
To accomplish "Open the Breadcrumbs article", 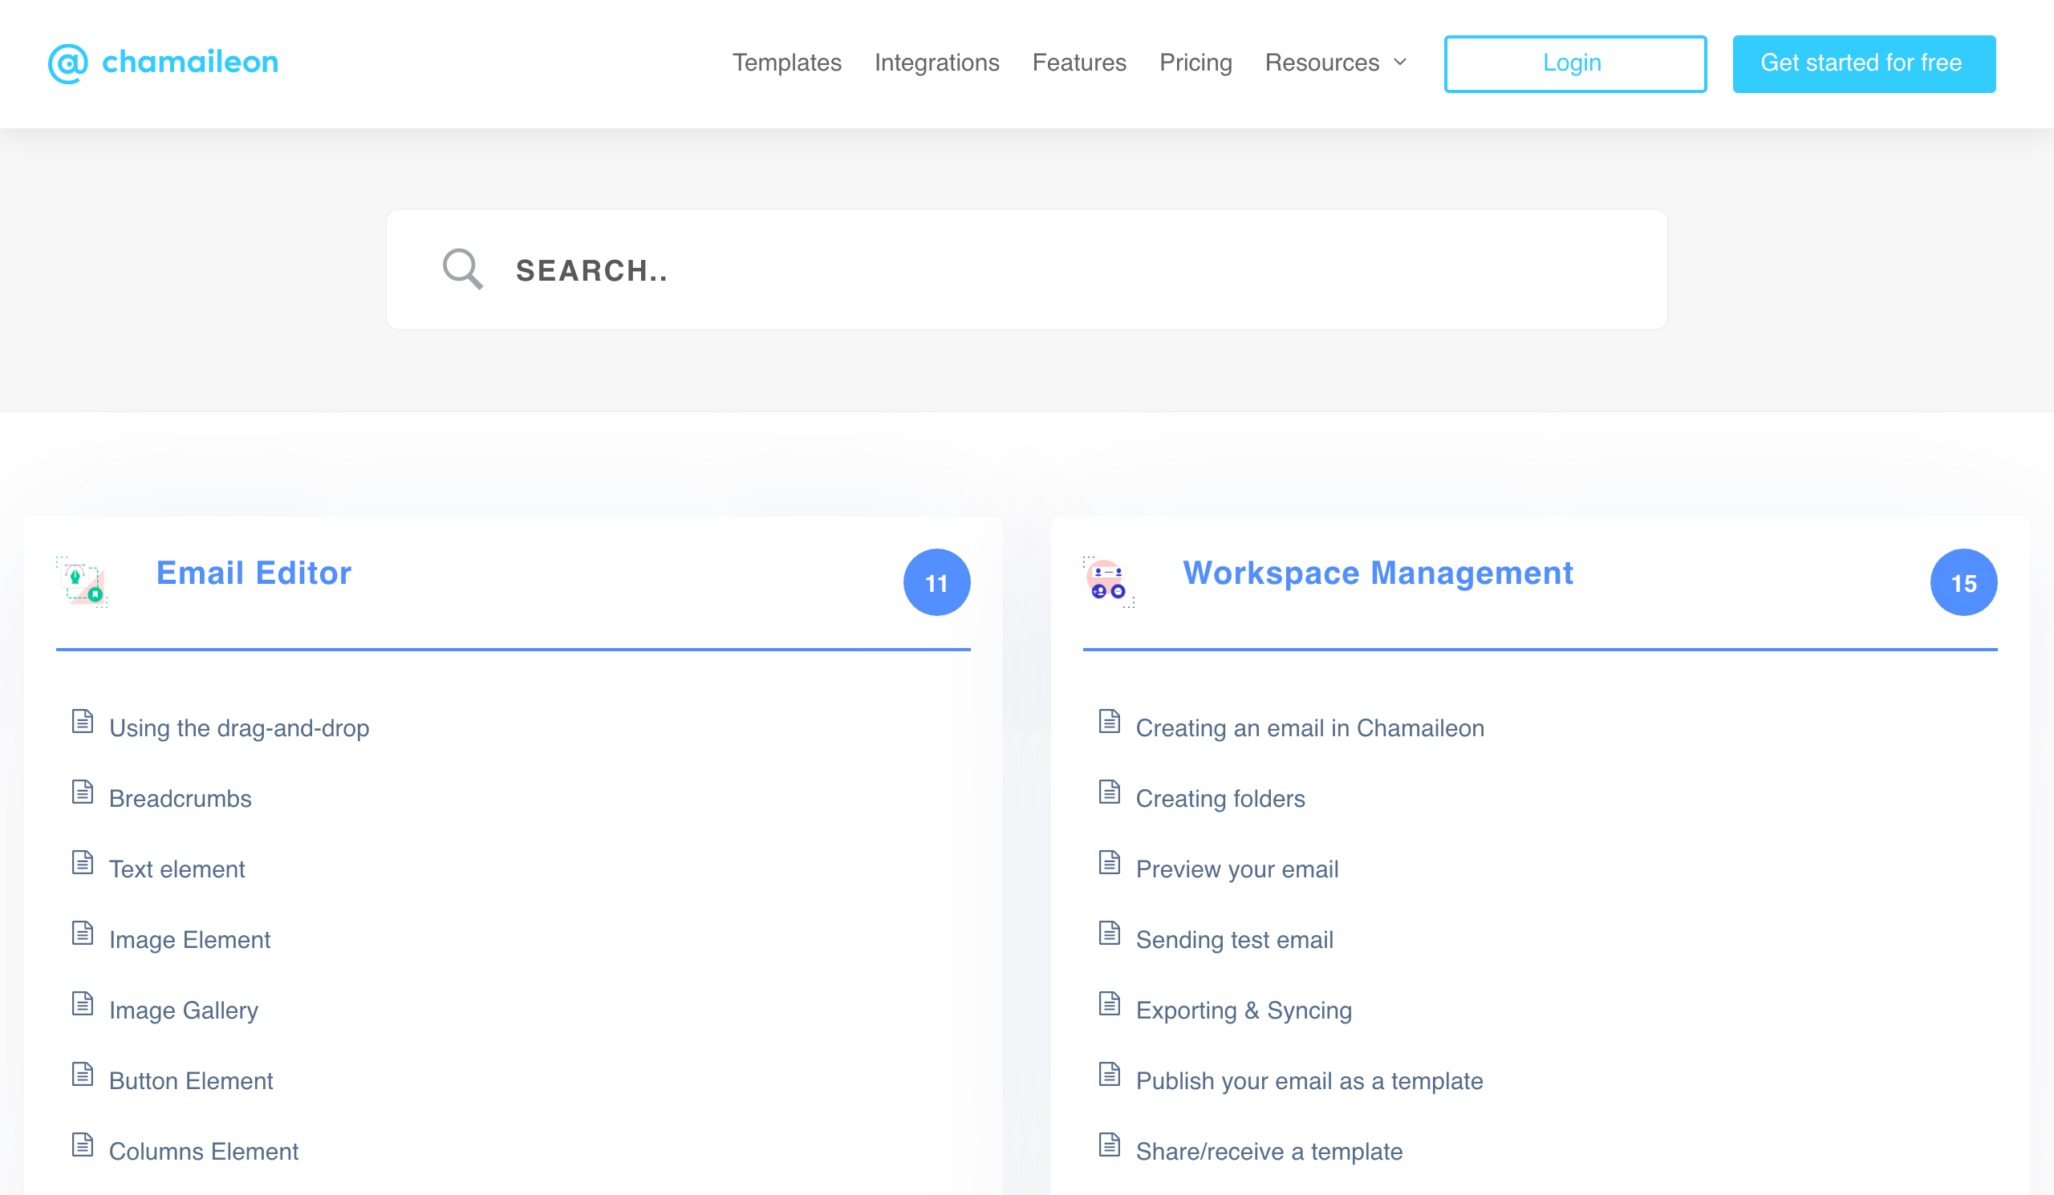I will pyautogui.click(x=181, y=798).
